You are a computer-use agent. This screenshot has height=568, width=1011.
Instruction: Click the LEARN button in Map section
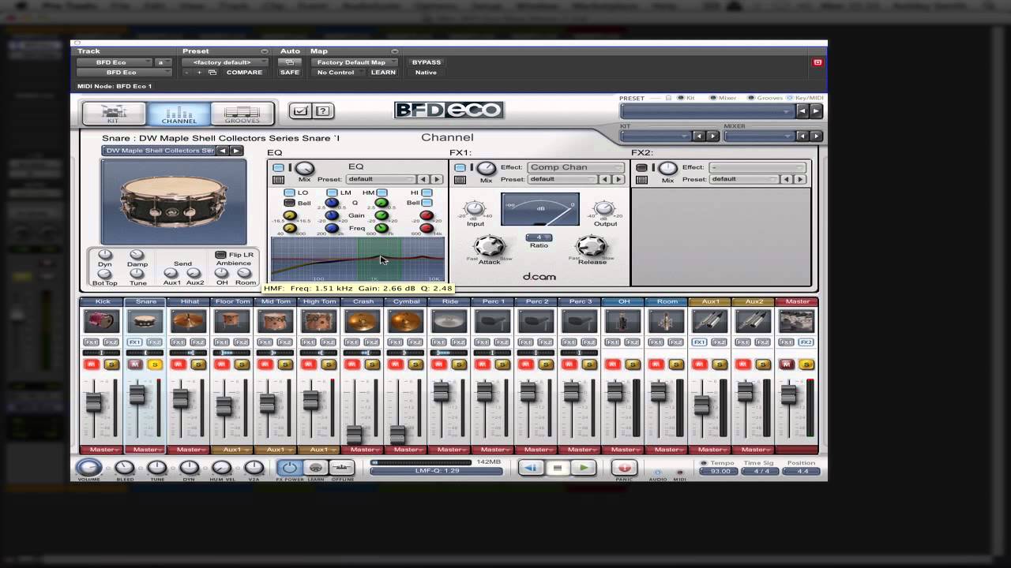tap(383, 73)
